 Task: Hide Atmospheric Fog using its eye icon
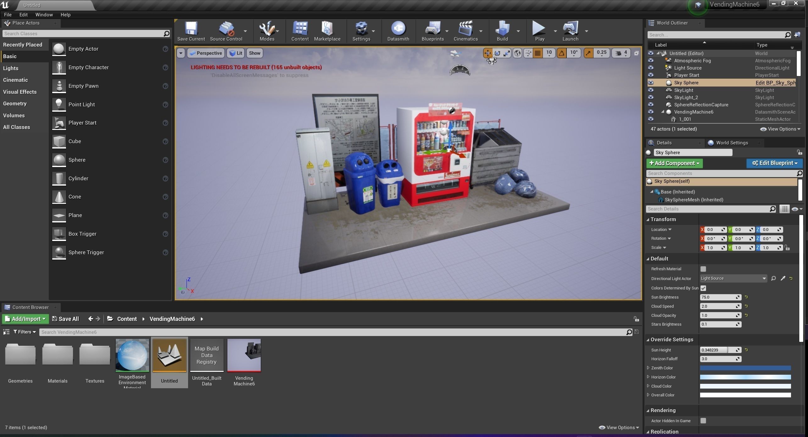(x=651, y=61)
